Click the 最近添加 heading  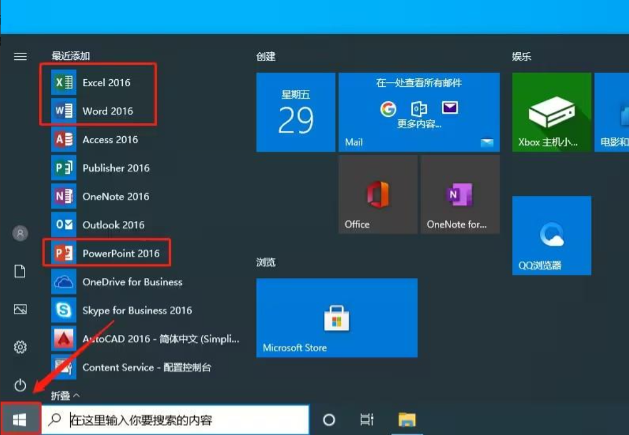[71, 56]
